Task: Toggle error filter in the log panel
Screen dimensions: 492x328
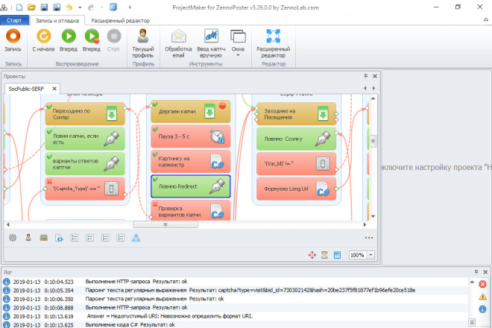Action: (482, 284)
